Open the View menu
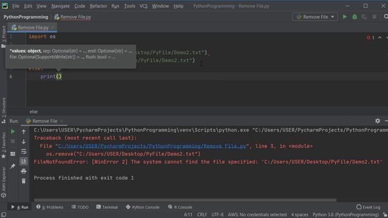Image resolution: width=388 pixels, height=218 pixels. 41,6
